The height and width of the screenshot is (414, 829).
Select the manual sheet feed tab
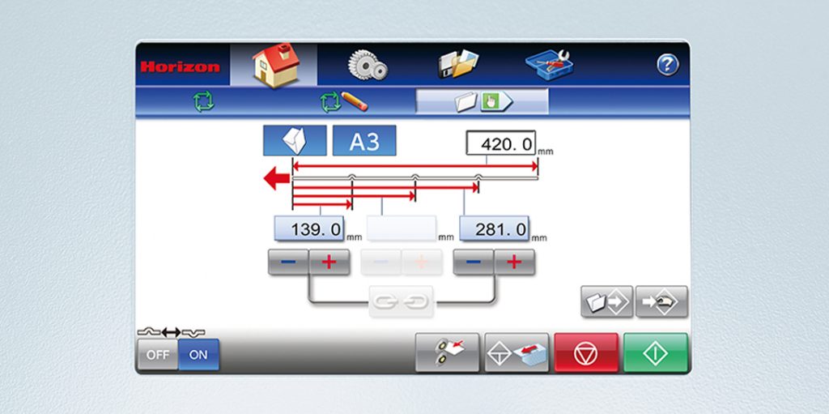[482, 102]
